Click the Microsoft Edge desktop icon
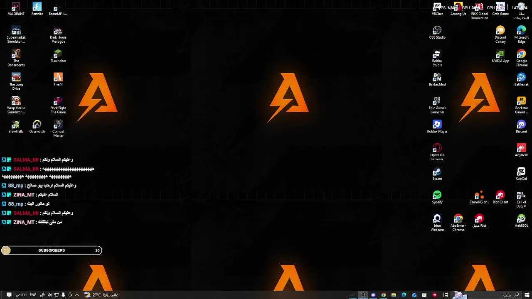532x299 pixels. click(x=521, y=35)
